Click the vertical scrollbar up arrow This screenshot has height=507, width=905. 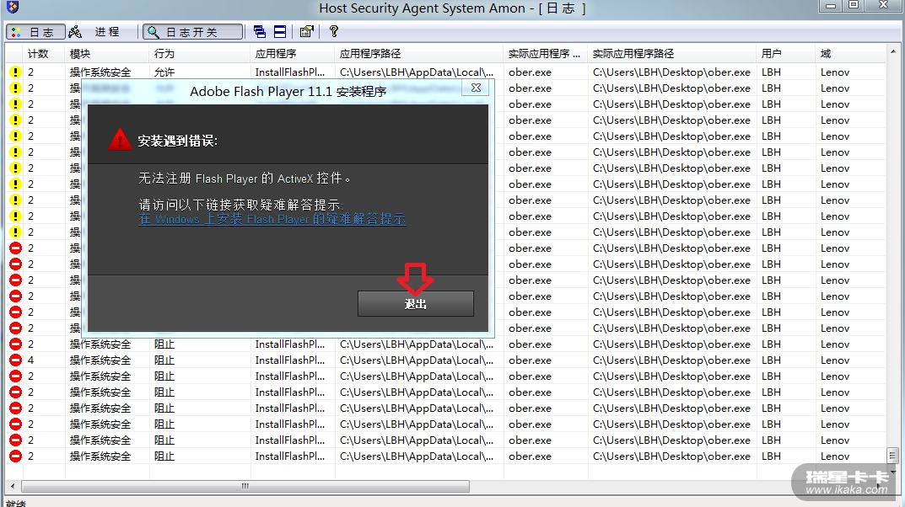(893, 52)
